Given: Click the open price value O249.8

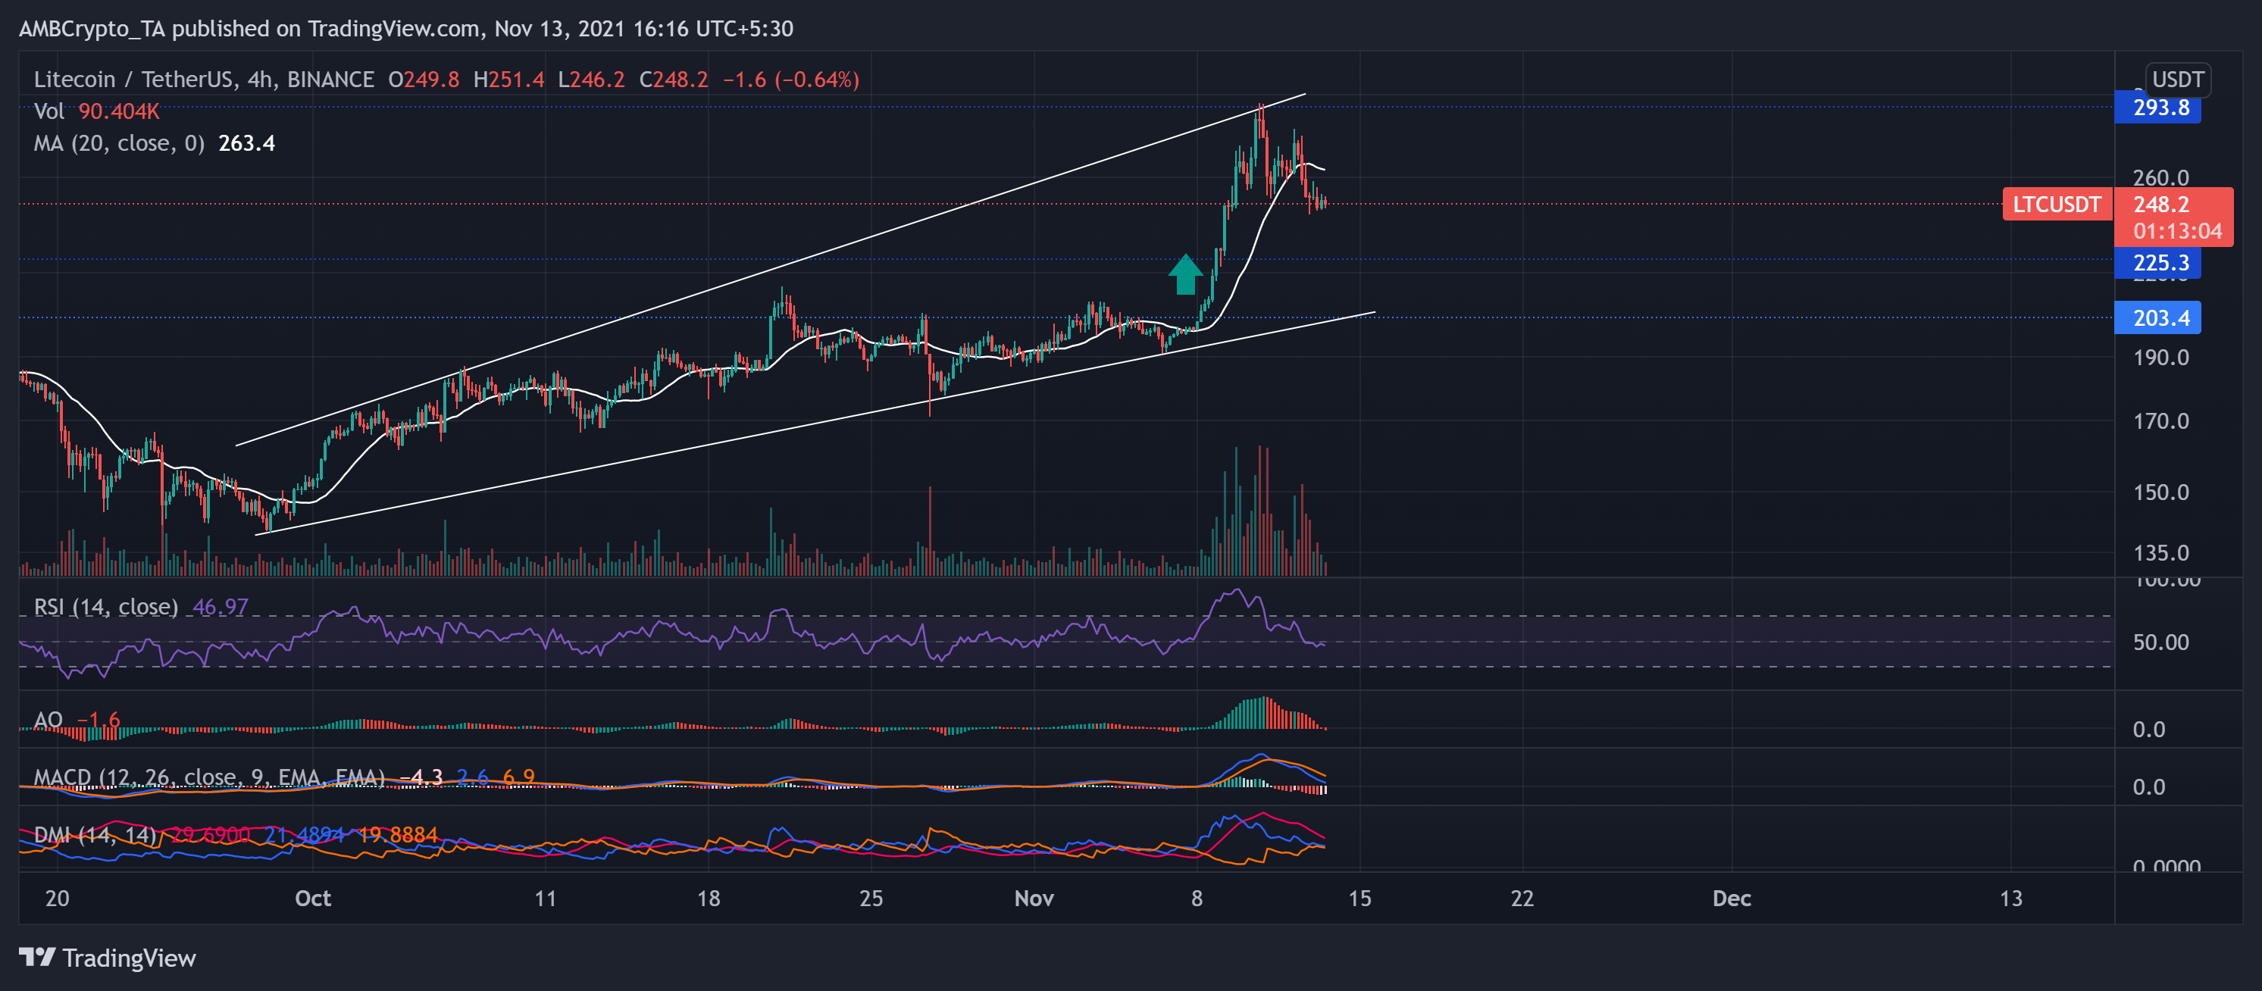Looking at the screenshot, I should 424,80.
